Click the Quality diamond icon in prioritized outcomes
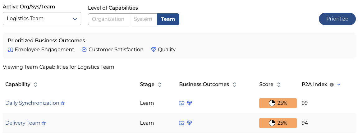Screen dimensions: 358x138 pyautogui.click(x=154, y=50)
